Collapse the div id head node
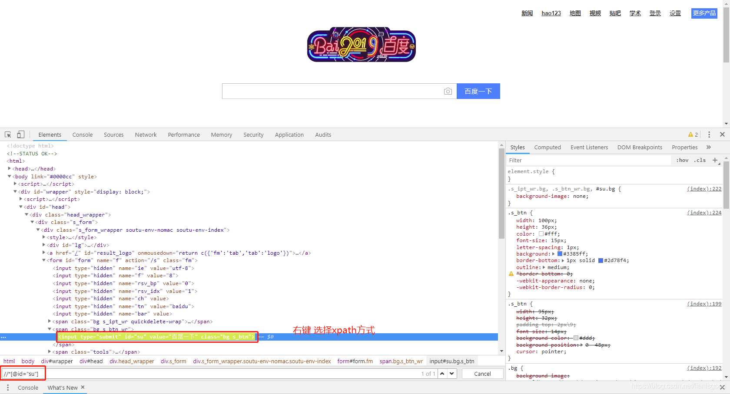The height and width of the screenshot is (394, 730). 20,207
